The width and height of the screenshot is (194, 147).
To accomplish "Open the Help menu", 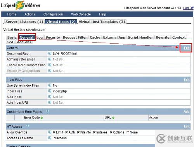I will point(102,14).
